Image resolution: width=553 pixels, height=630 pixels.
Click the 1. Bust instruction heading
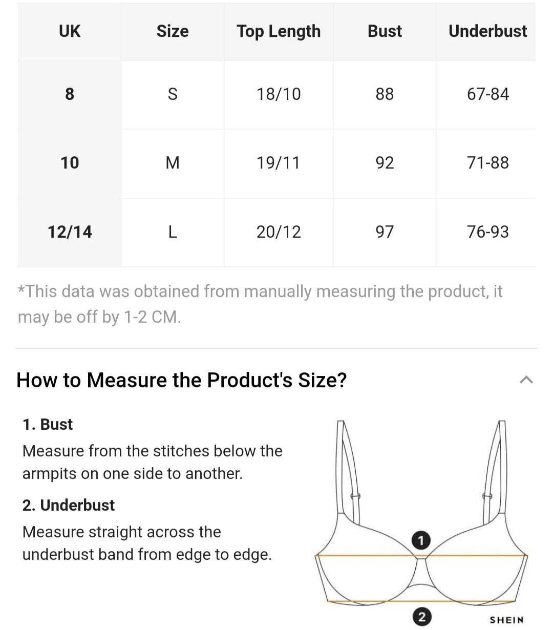tap(48, 425)
